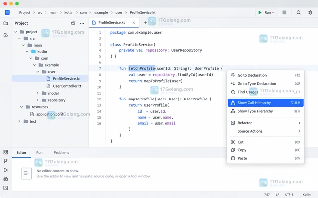Open a new editor tab with plus
The image size is (318, 198).
point(145,23)
